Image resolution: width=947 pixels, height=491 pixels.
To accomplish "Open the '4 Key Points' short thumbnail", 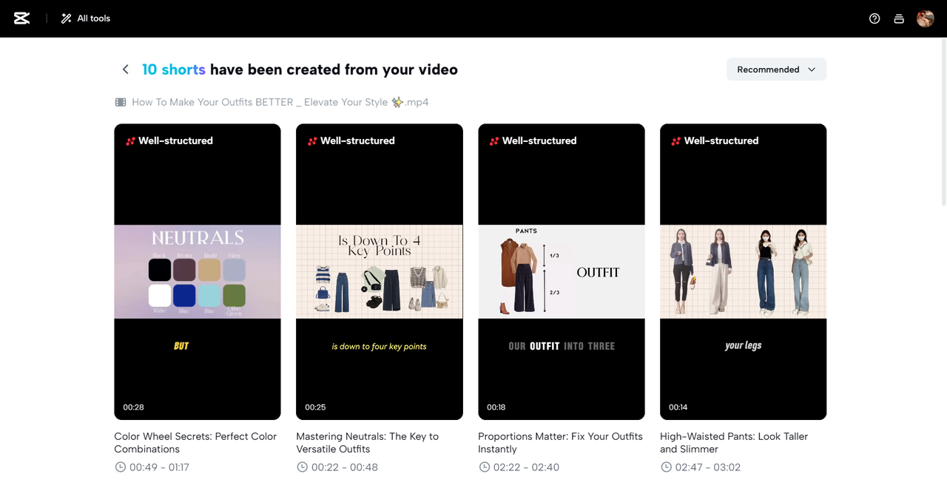I will 380,271.
